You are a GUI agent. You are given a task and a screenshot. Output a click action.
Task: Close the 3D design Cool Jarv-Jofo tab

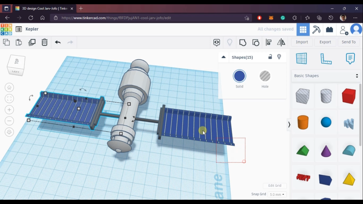click(x=72, y=8)
